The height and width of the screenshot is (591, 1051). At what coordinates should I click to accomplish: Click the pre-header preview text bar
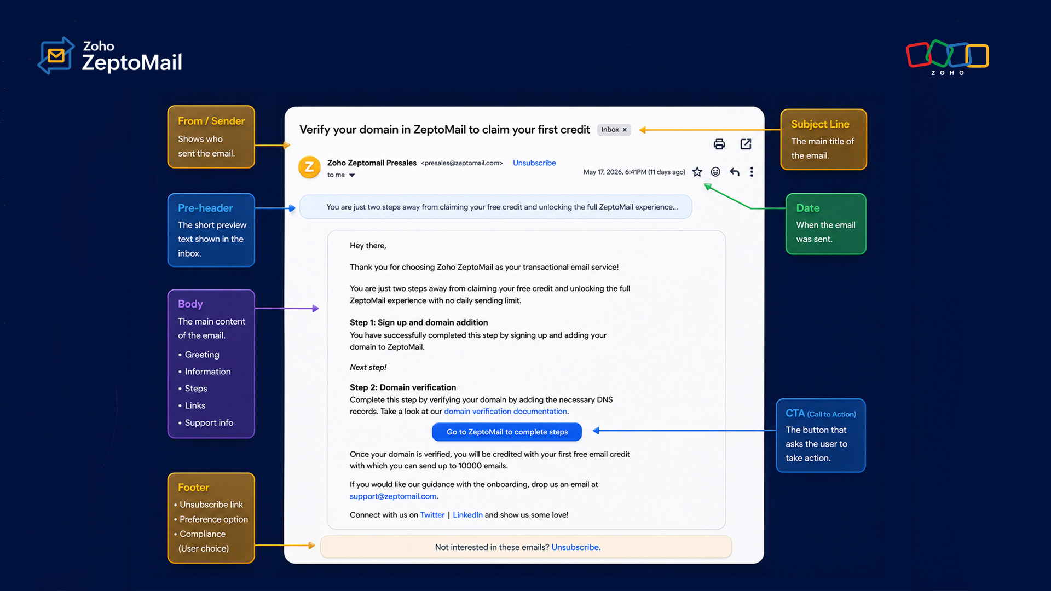[495, 207]
